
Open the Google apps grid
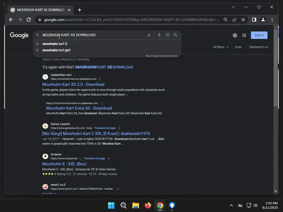(x=244, y=35)
